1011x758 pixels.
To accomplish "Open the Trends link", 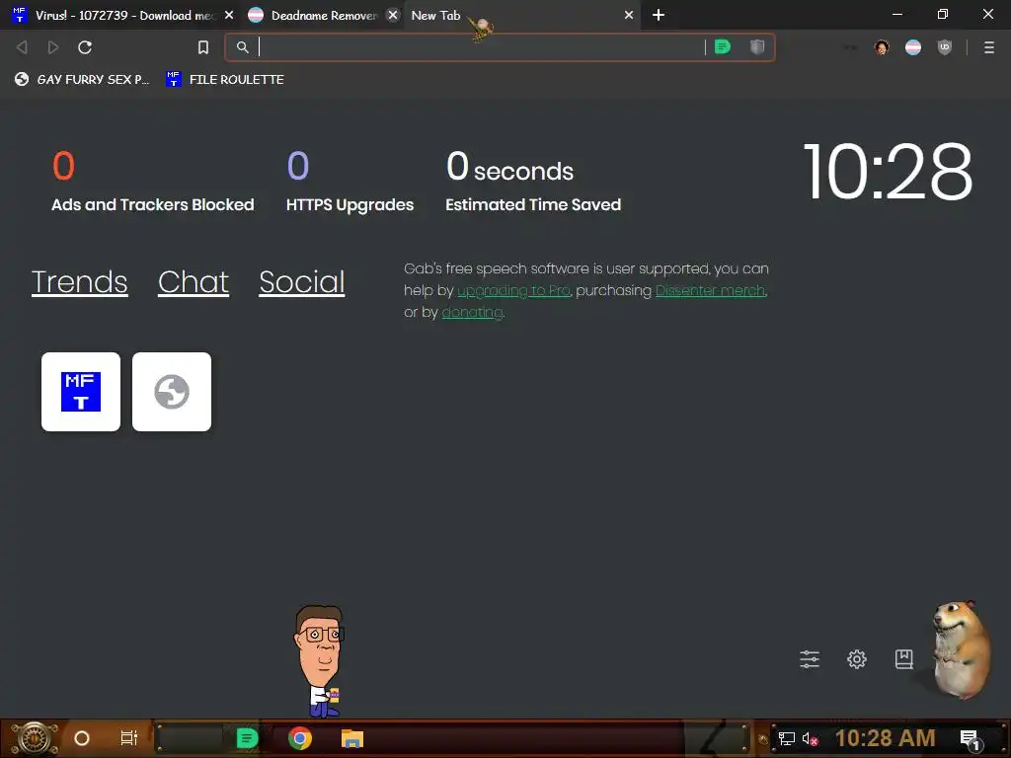I will click(x=79, y=281).
